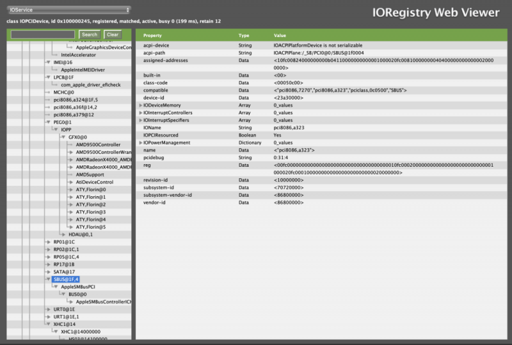Click the pcidebug value 0:31:4
This screenshot has height=345, width=512.
point(281,158)
